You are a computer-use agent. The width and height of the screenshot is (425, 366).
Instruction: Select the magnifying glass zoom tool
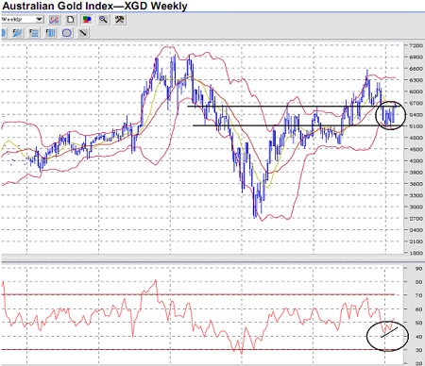pos(103,20)
